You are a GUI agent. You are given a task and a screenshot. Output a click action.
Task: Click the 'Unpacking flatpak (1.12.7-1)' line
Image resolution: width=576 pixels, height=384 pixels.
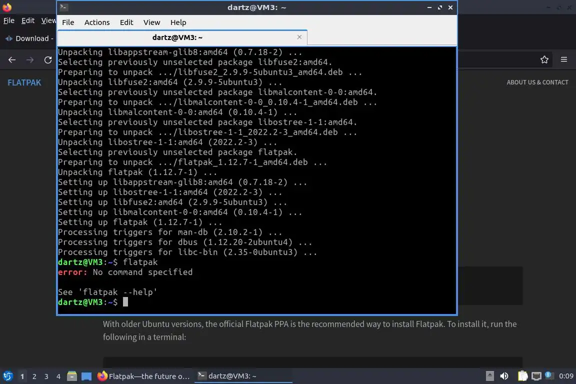coord(137,172)
